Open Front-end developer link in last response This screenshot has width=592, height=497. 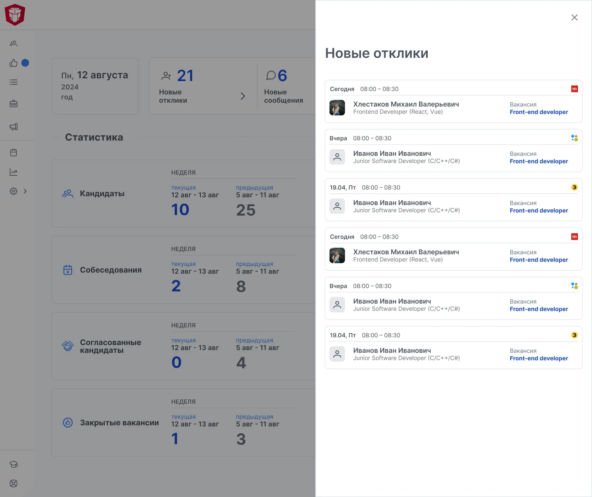pos(538,358)
